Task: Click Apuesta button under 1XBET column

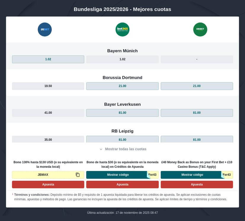Action: point(48,184)
